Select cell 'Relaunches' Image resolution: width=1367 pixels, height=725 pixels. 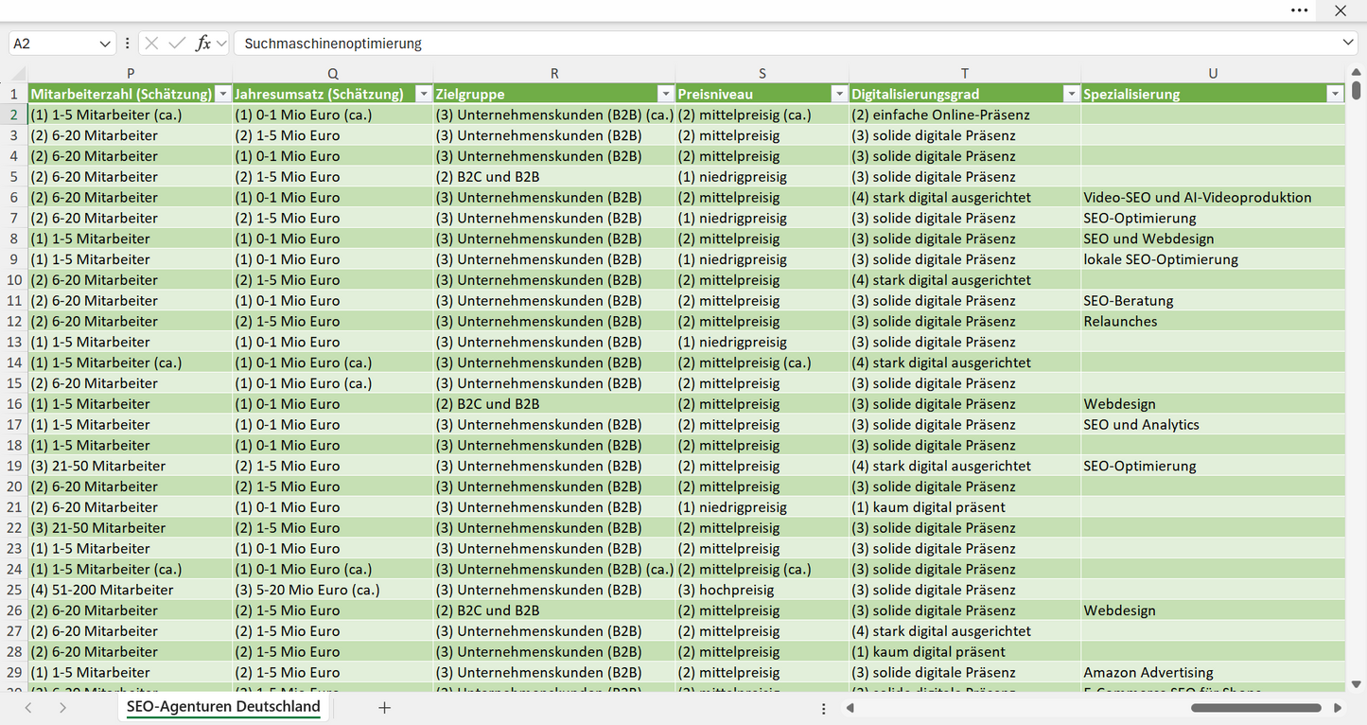1213,322
